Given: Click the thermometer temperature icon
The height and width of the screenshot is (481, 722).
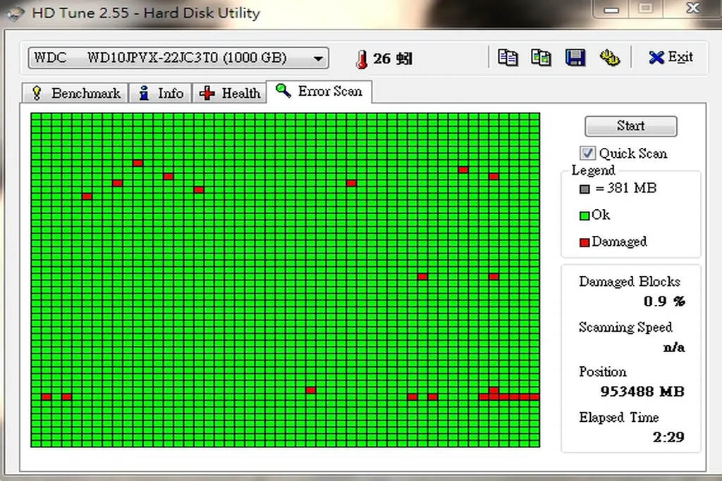Looking at the screenshot, I should pos(362,58).
